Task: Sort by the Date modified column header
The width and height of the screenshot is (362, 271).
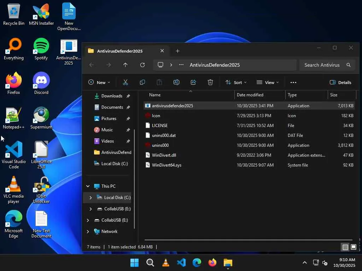Action: point(250,95)
